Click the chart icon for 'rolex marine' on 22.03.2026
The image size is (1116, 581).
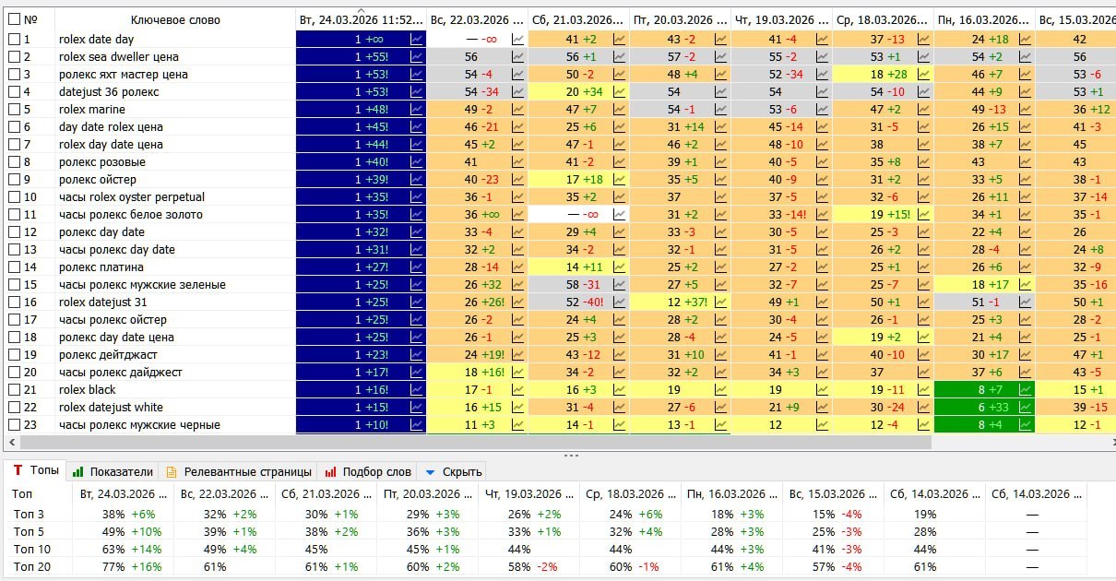518,110
